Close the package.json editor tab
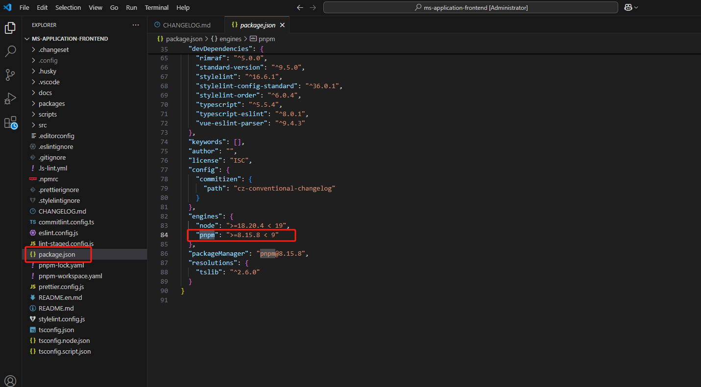Viewport: 701px width, 387px height. click(x=282, y=25)
